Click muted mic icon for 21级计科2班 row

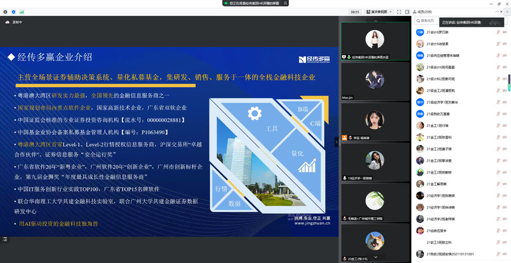click(x=498, y=79)
